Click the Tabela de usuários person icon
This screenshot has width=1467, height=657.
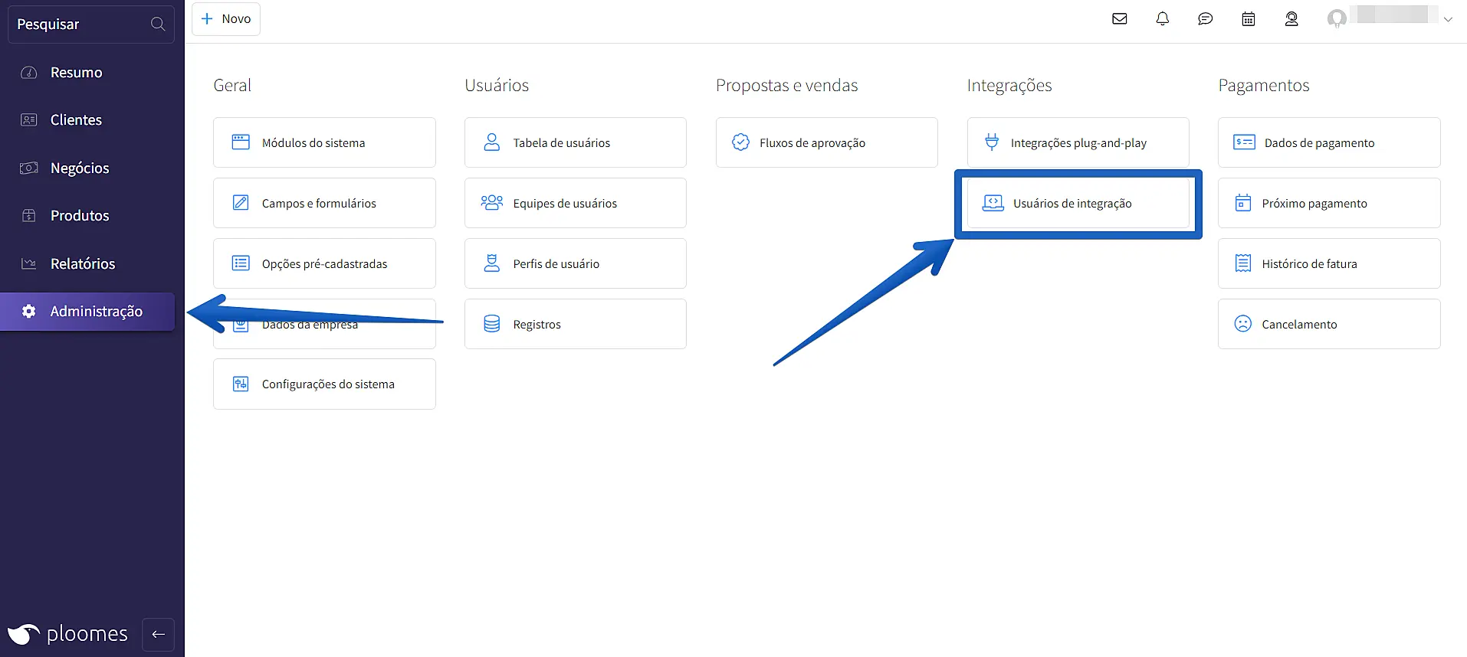492,142
